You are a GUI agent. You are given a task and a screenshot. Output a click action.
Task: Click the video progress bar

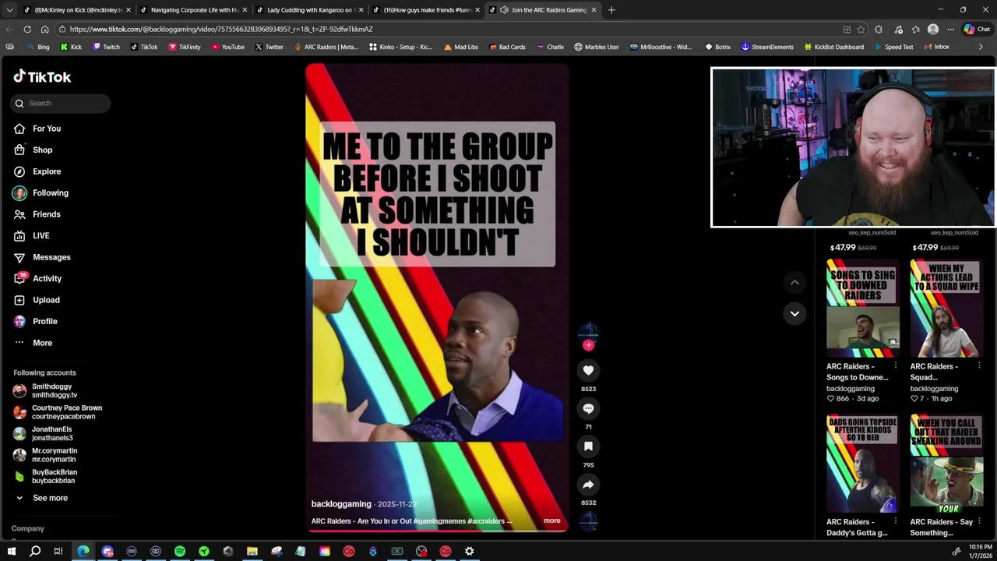[437, 531]
